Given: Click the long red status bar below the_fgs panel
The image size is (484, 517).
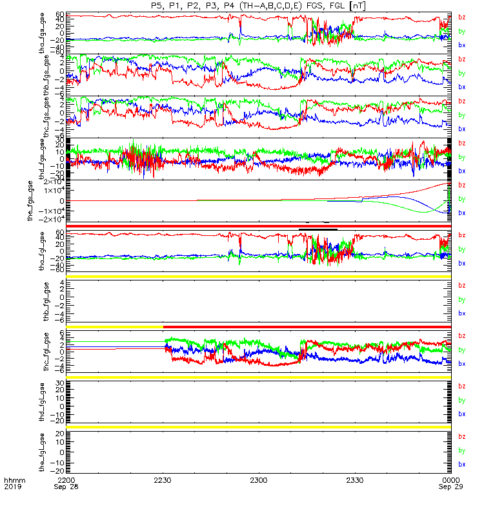Looking at the screenshot, I should point(259,226).
